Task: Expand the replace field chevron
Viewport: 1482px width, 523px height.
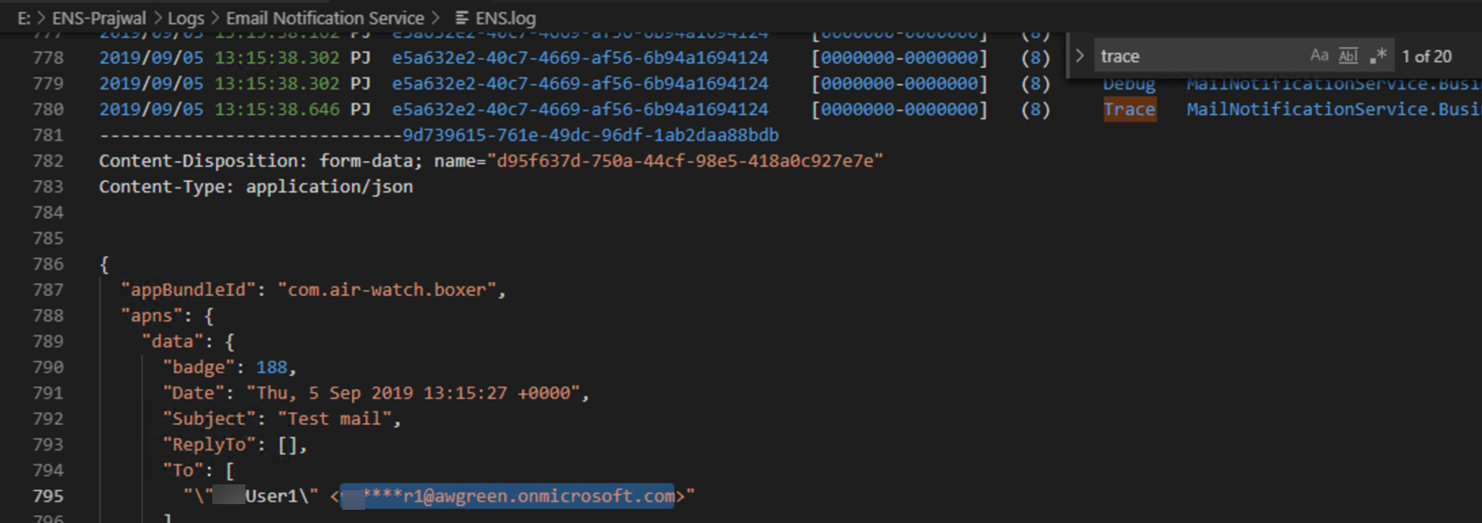Action: [1080, 56]
